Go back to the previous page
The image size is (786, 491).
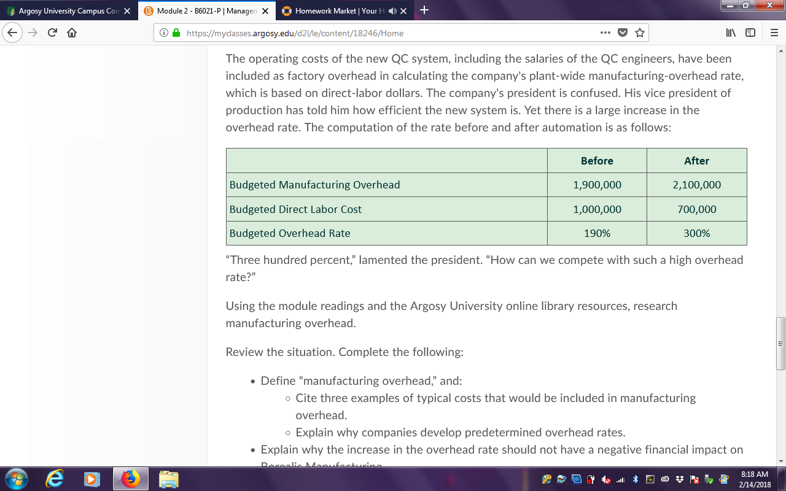[x=13, y=33]
